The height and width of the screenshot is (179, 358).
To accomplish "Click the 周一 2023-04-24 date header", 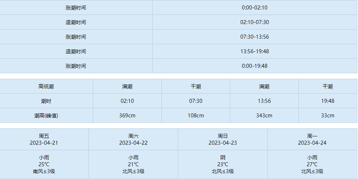I will click(312, 139).
